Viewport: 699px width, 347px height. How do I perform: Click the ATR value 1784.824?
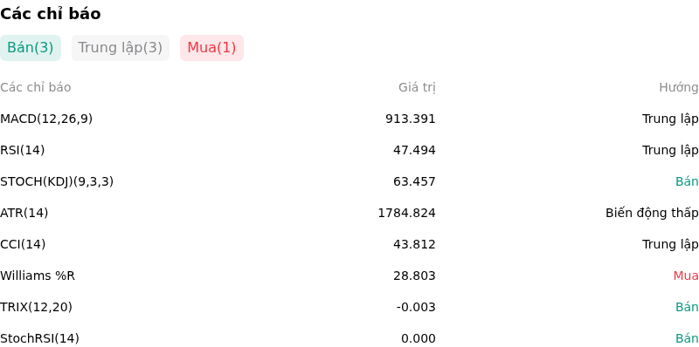pos(406,213)
